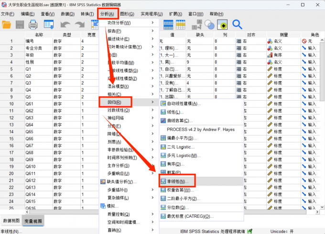Select the Q613 variable name cell
Screen dimensions: 325x234
coord(39,187)
